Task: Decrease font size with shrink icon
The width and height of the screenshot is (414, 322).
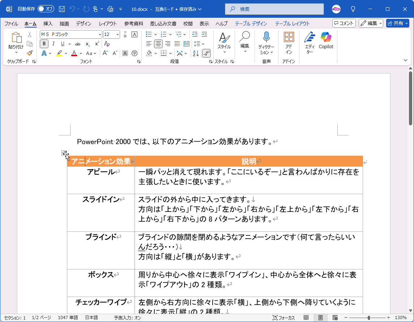Action: (x=115, y=53)
